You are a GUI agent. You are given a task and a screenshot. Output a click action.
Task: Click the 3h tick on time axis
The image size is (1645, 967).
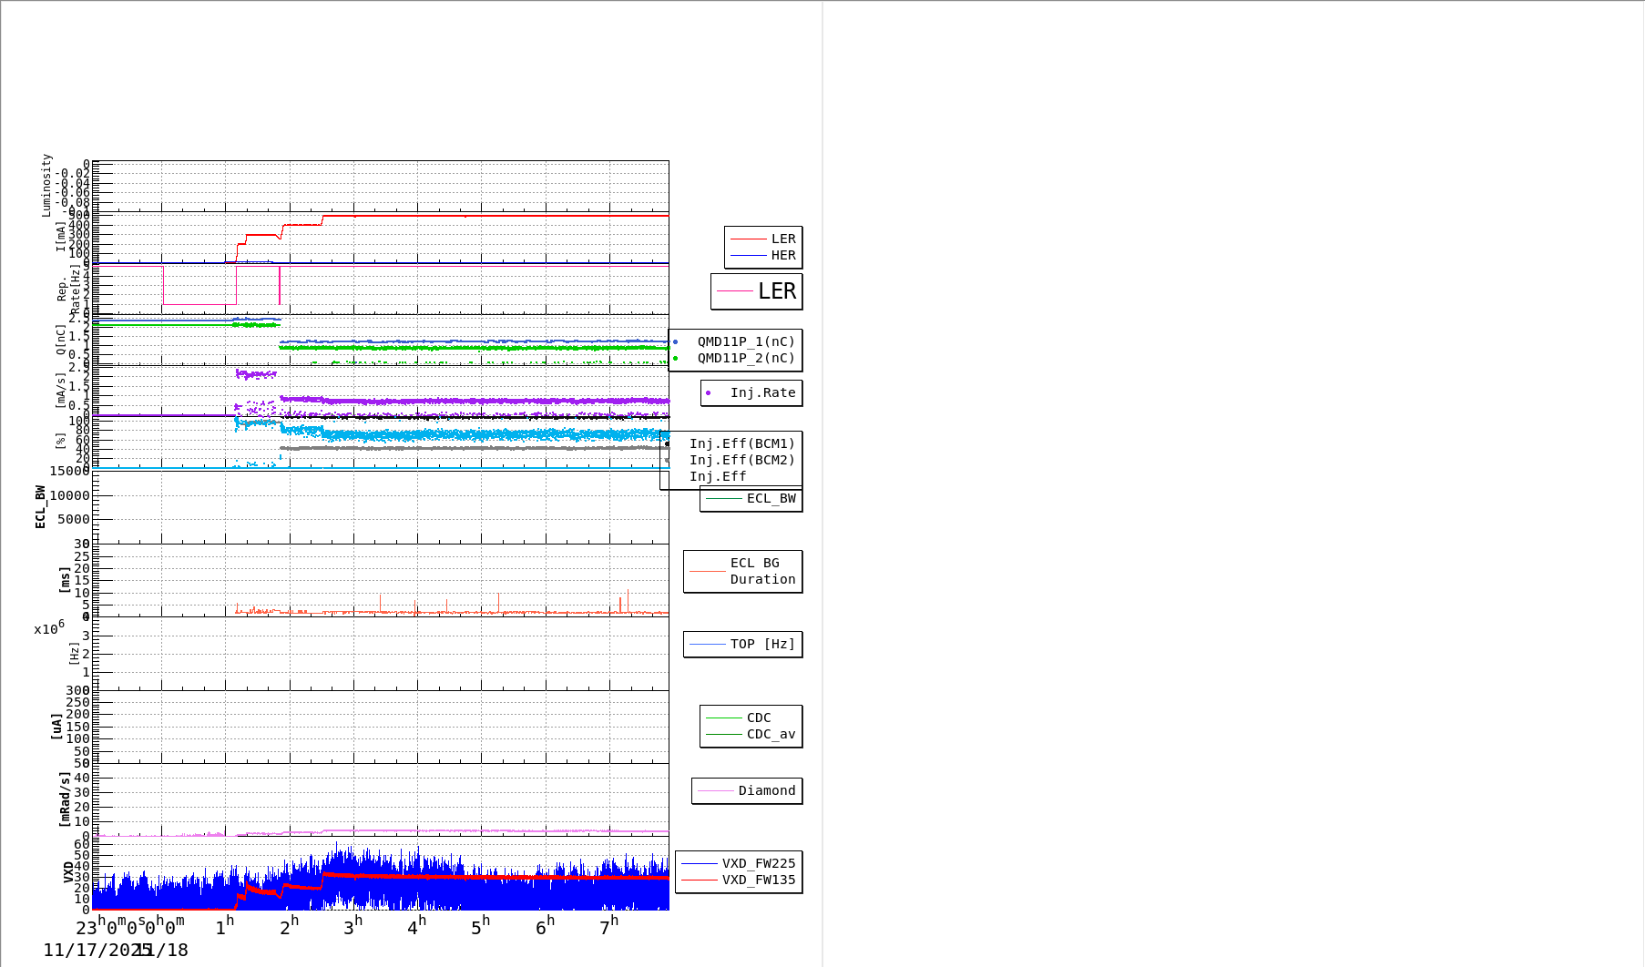click(352, 927)
